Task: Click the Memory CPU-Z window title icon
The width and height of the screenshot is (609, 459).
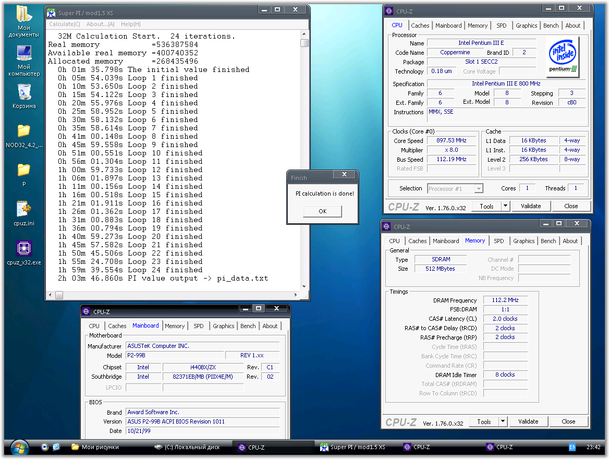Action: pyautogui.click(x=386, y=226)
